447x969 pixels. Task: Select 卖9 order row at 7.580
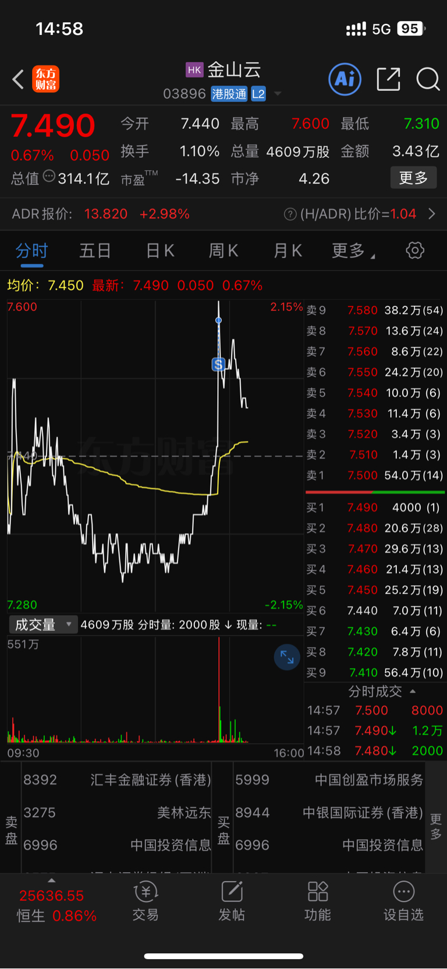point(375,311)
